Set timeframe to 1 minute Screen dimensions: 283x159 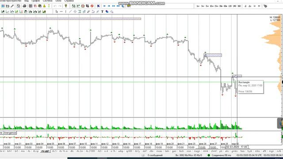[198, 6]
